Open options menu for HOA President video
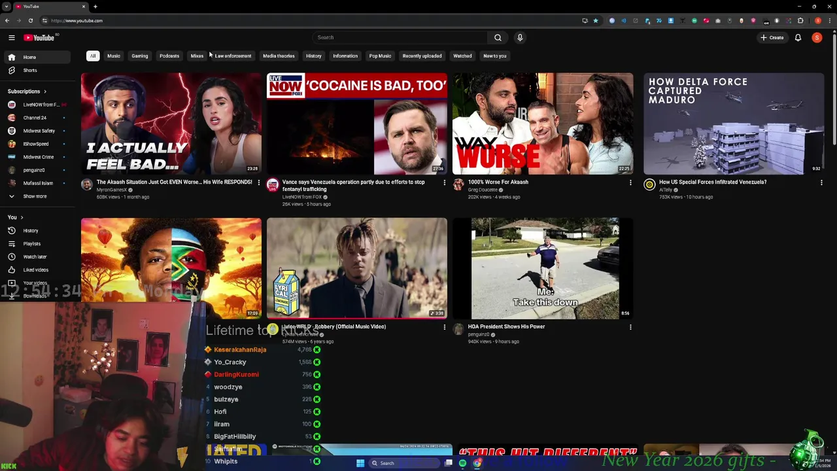The image size is (837, 471). [x=630, y=327]
